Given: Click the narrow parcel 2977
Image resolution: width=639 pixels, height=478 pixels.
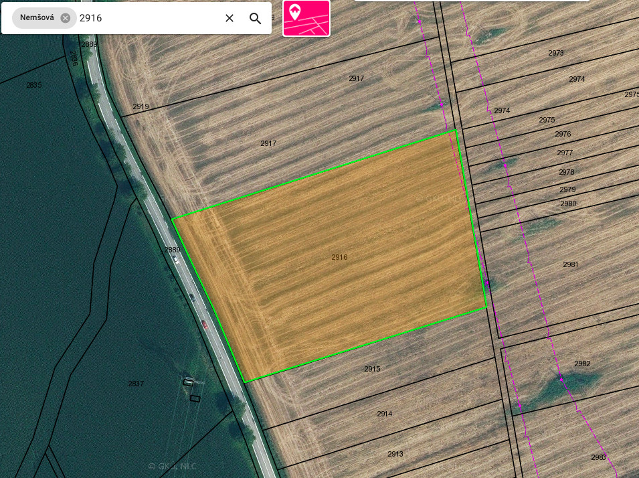Looking at the screenshot, I should 565,153.
